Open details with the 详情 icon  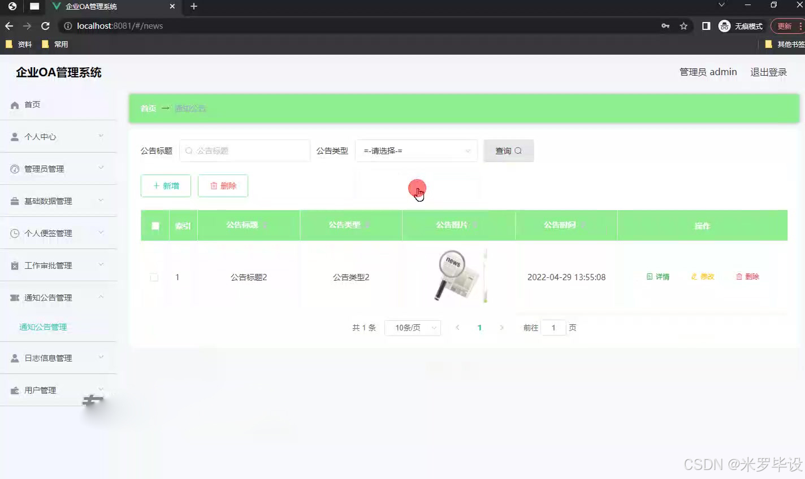point(649,277)
